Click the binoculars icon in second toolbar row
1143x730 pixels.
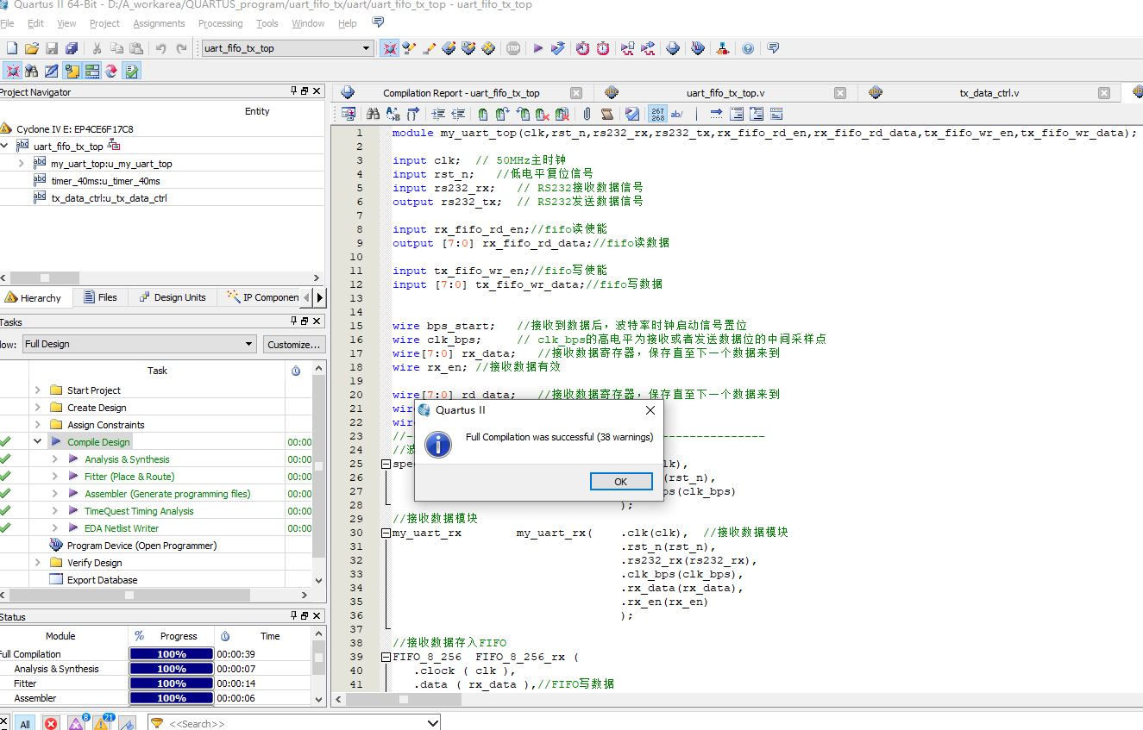point(32,71)
